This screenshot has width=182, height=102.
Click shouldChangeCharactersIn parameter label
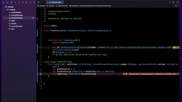[x=106, y=64]
